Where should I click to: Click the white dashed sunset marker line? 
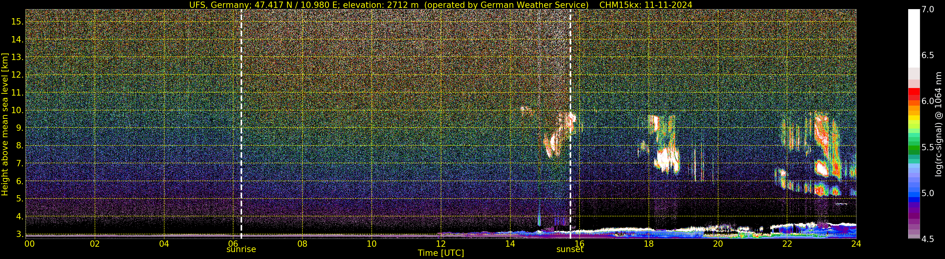(x=570, y=124)
